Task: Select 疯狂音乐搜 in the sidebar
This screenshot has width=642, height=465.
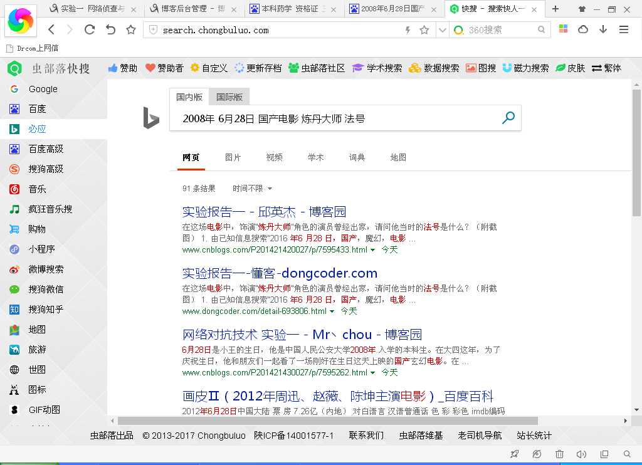Action: [54, 209]
